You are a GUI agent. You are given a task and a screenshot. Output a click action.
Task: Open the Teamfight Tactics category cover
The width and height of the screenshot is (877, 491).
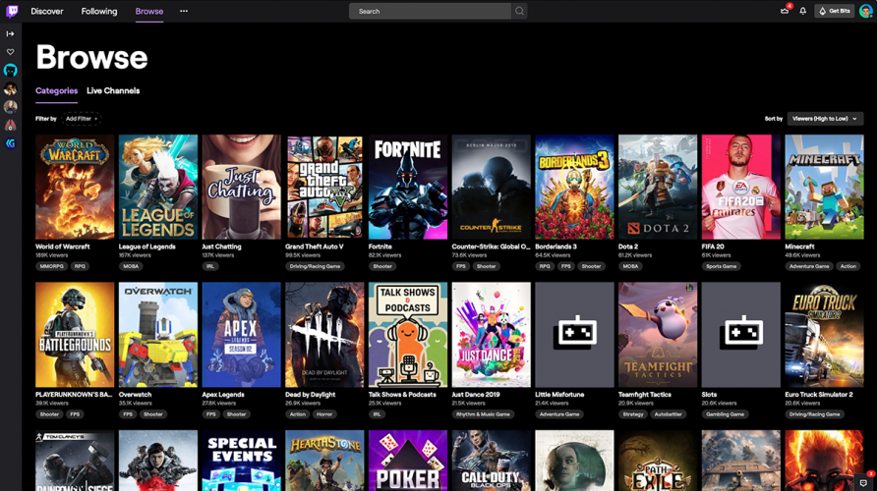[658, 335]
